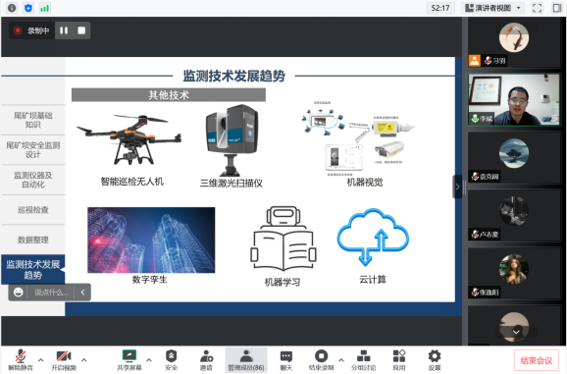The image size is (567, 374).
Task: Click the green network signal icon
Action: (44, 8)
